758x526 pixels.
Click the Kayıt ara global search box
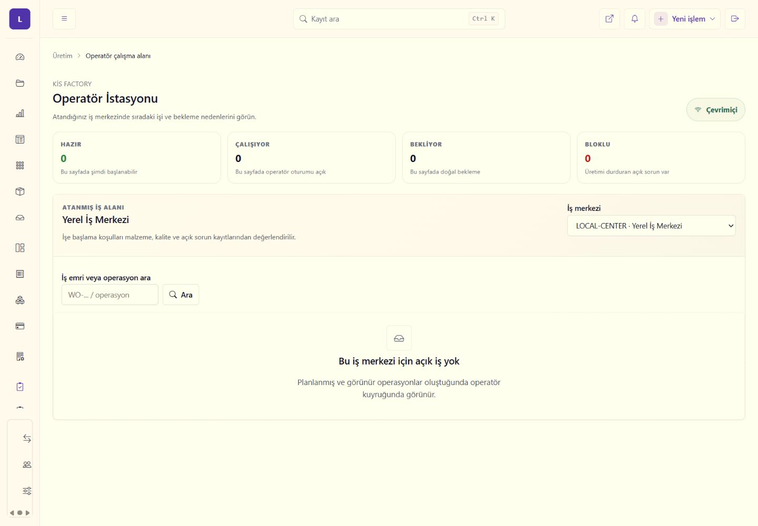pyautogui.click(x=399, y=19)
